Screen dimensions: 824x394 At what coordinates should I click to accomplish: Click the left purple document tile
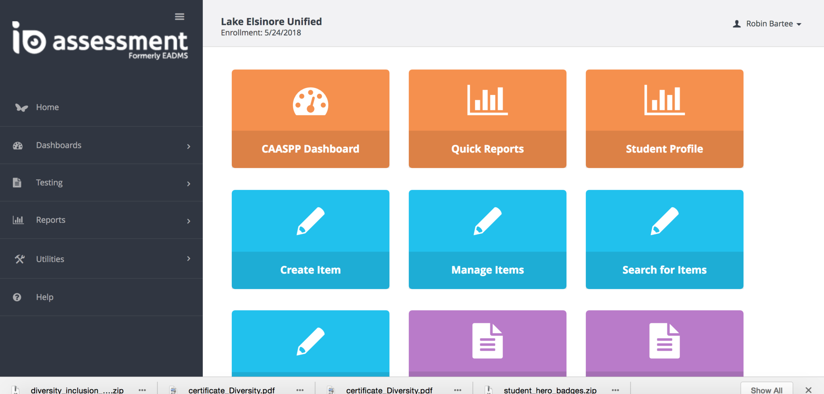[487, 343]
